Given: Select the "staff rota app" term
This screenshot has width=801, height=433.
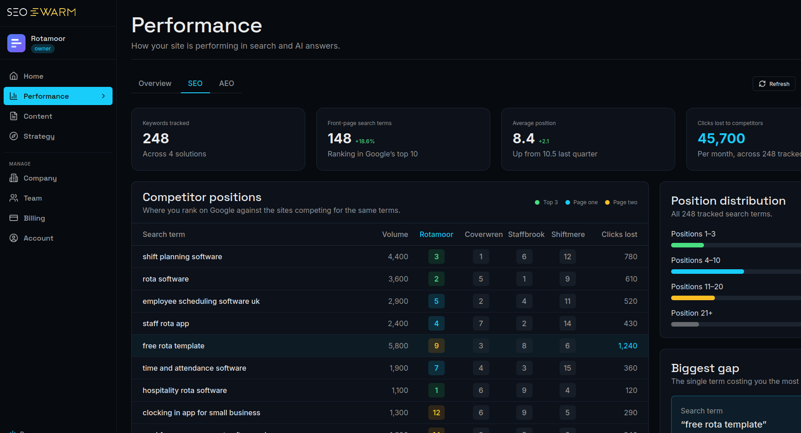Looking at the screenshot, I should click(166, 323).
